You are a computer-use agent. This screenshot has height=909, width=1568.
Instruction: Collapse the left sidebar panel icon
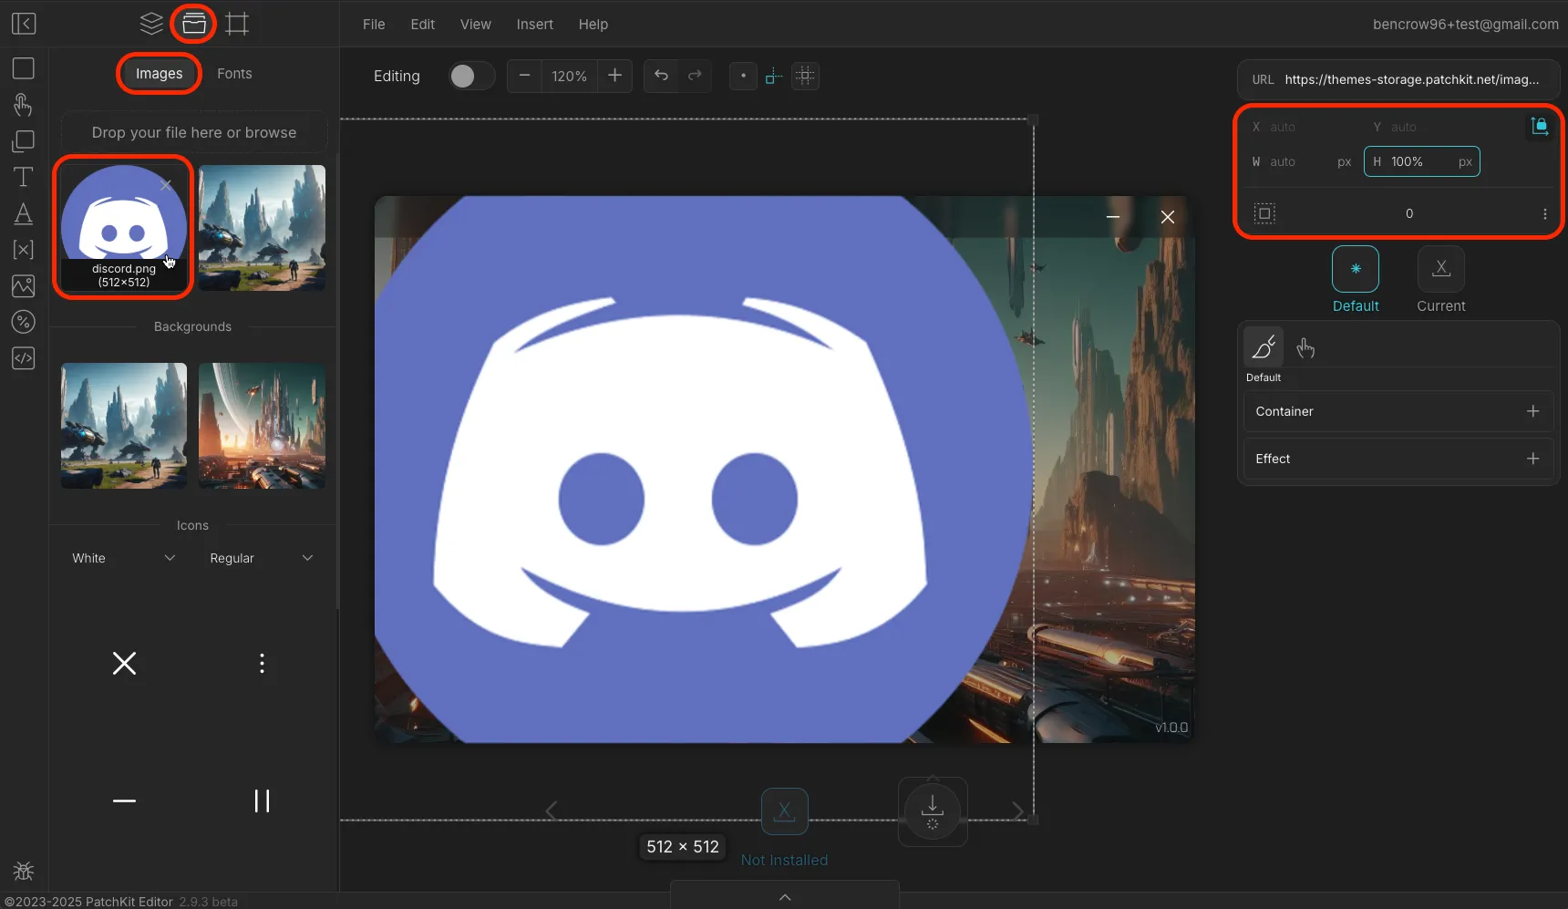[x=24, y=24]
